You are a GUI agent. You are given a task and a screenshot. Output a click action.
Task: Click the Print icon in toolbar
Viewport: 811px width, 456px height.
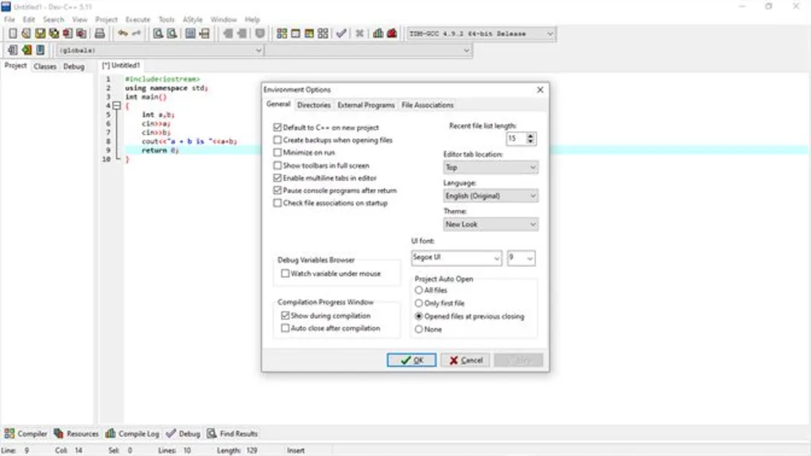[x=99, y=33]
